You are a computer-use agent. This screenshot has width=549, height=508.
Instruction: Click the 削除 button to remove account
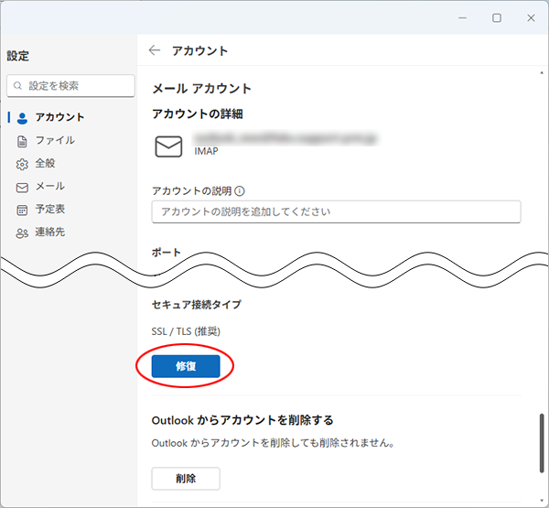point(185,478)
